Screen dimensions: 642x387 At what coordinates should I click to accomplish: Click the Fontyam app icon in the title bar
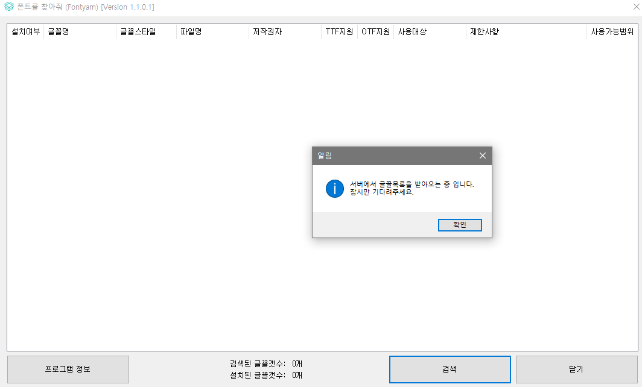(x=8, y=7)
